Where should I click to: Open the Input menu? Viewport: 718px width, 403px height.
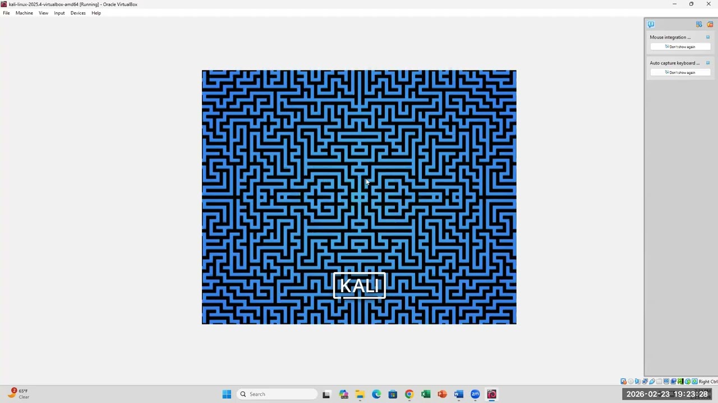[59, 13]
